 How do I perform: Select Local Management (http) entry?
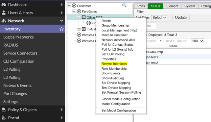click(x=119, y=30)
